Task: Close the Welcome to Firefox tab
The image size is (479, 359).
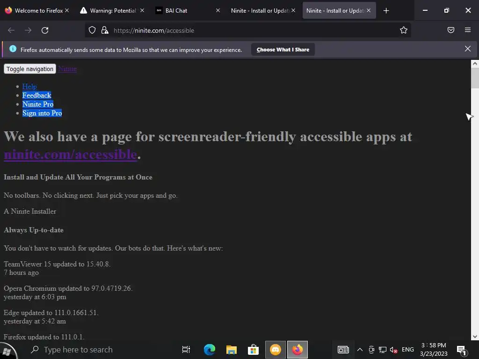Action: click(x=67, y=10)
